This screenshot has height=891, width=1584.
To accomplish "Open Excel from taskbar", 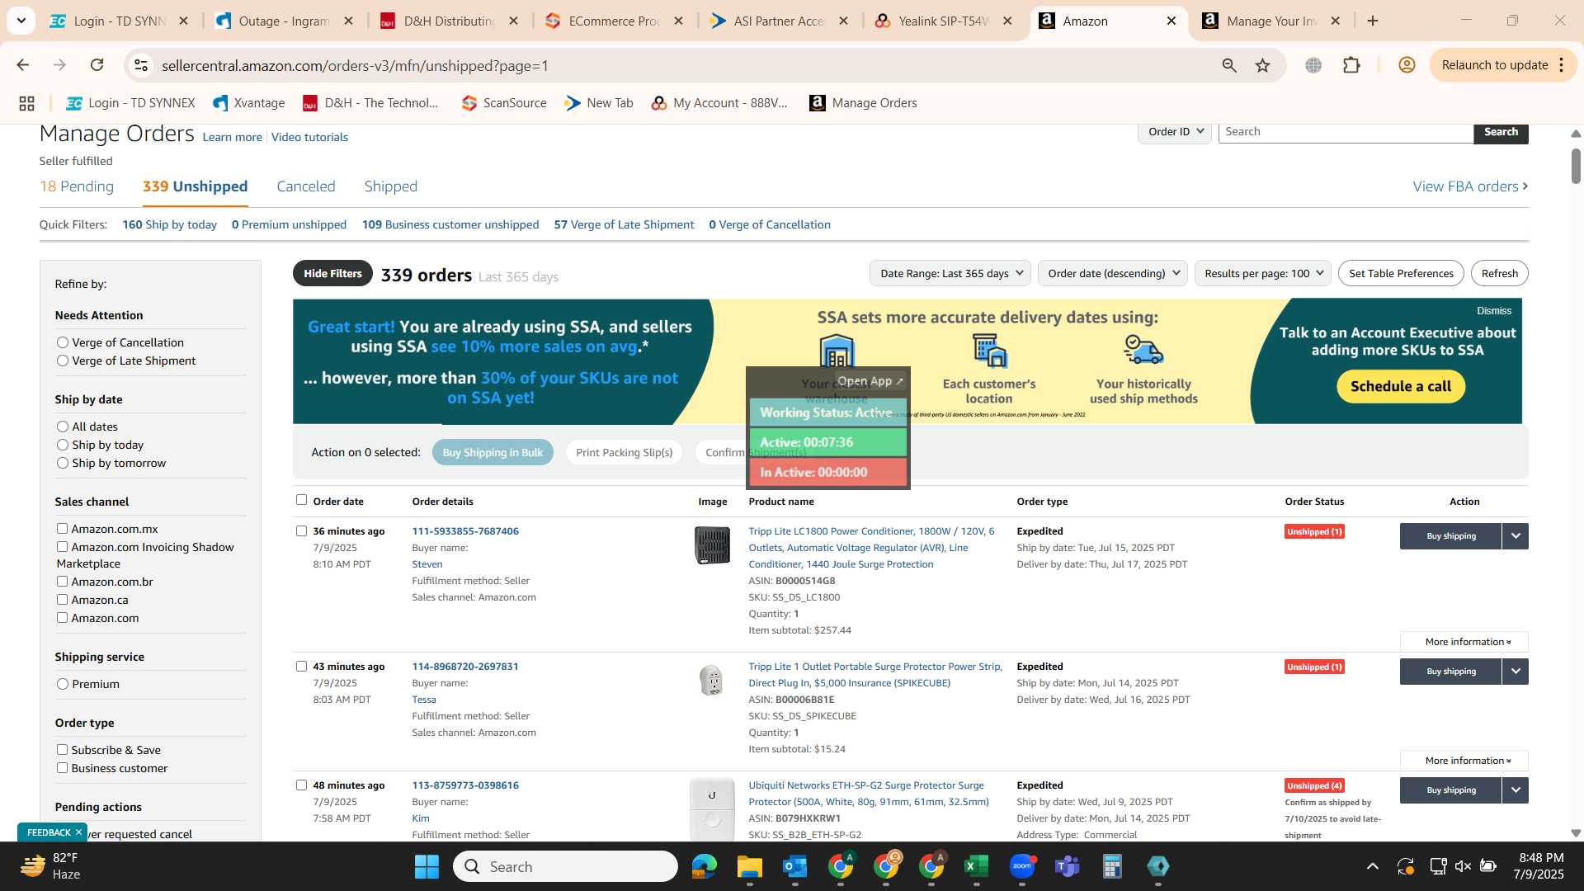I will pyautogui.click(x=976, y=866).
